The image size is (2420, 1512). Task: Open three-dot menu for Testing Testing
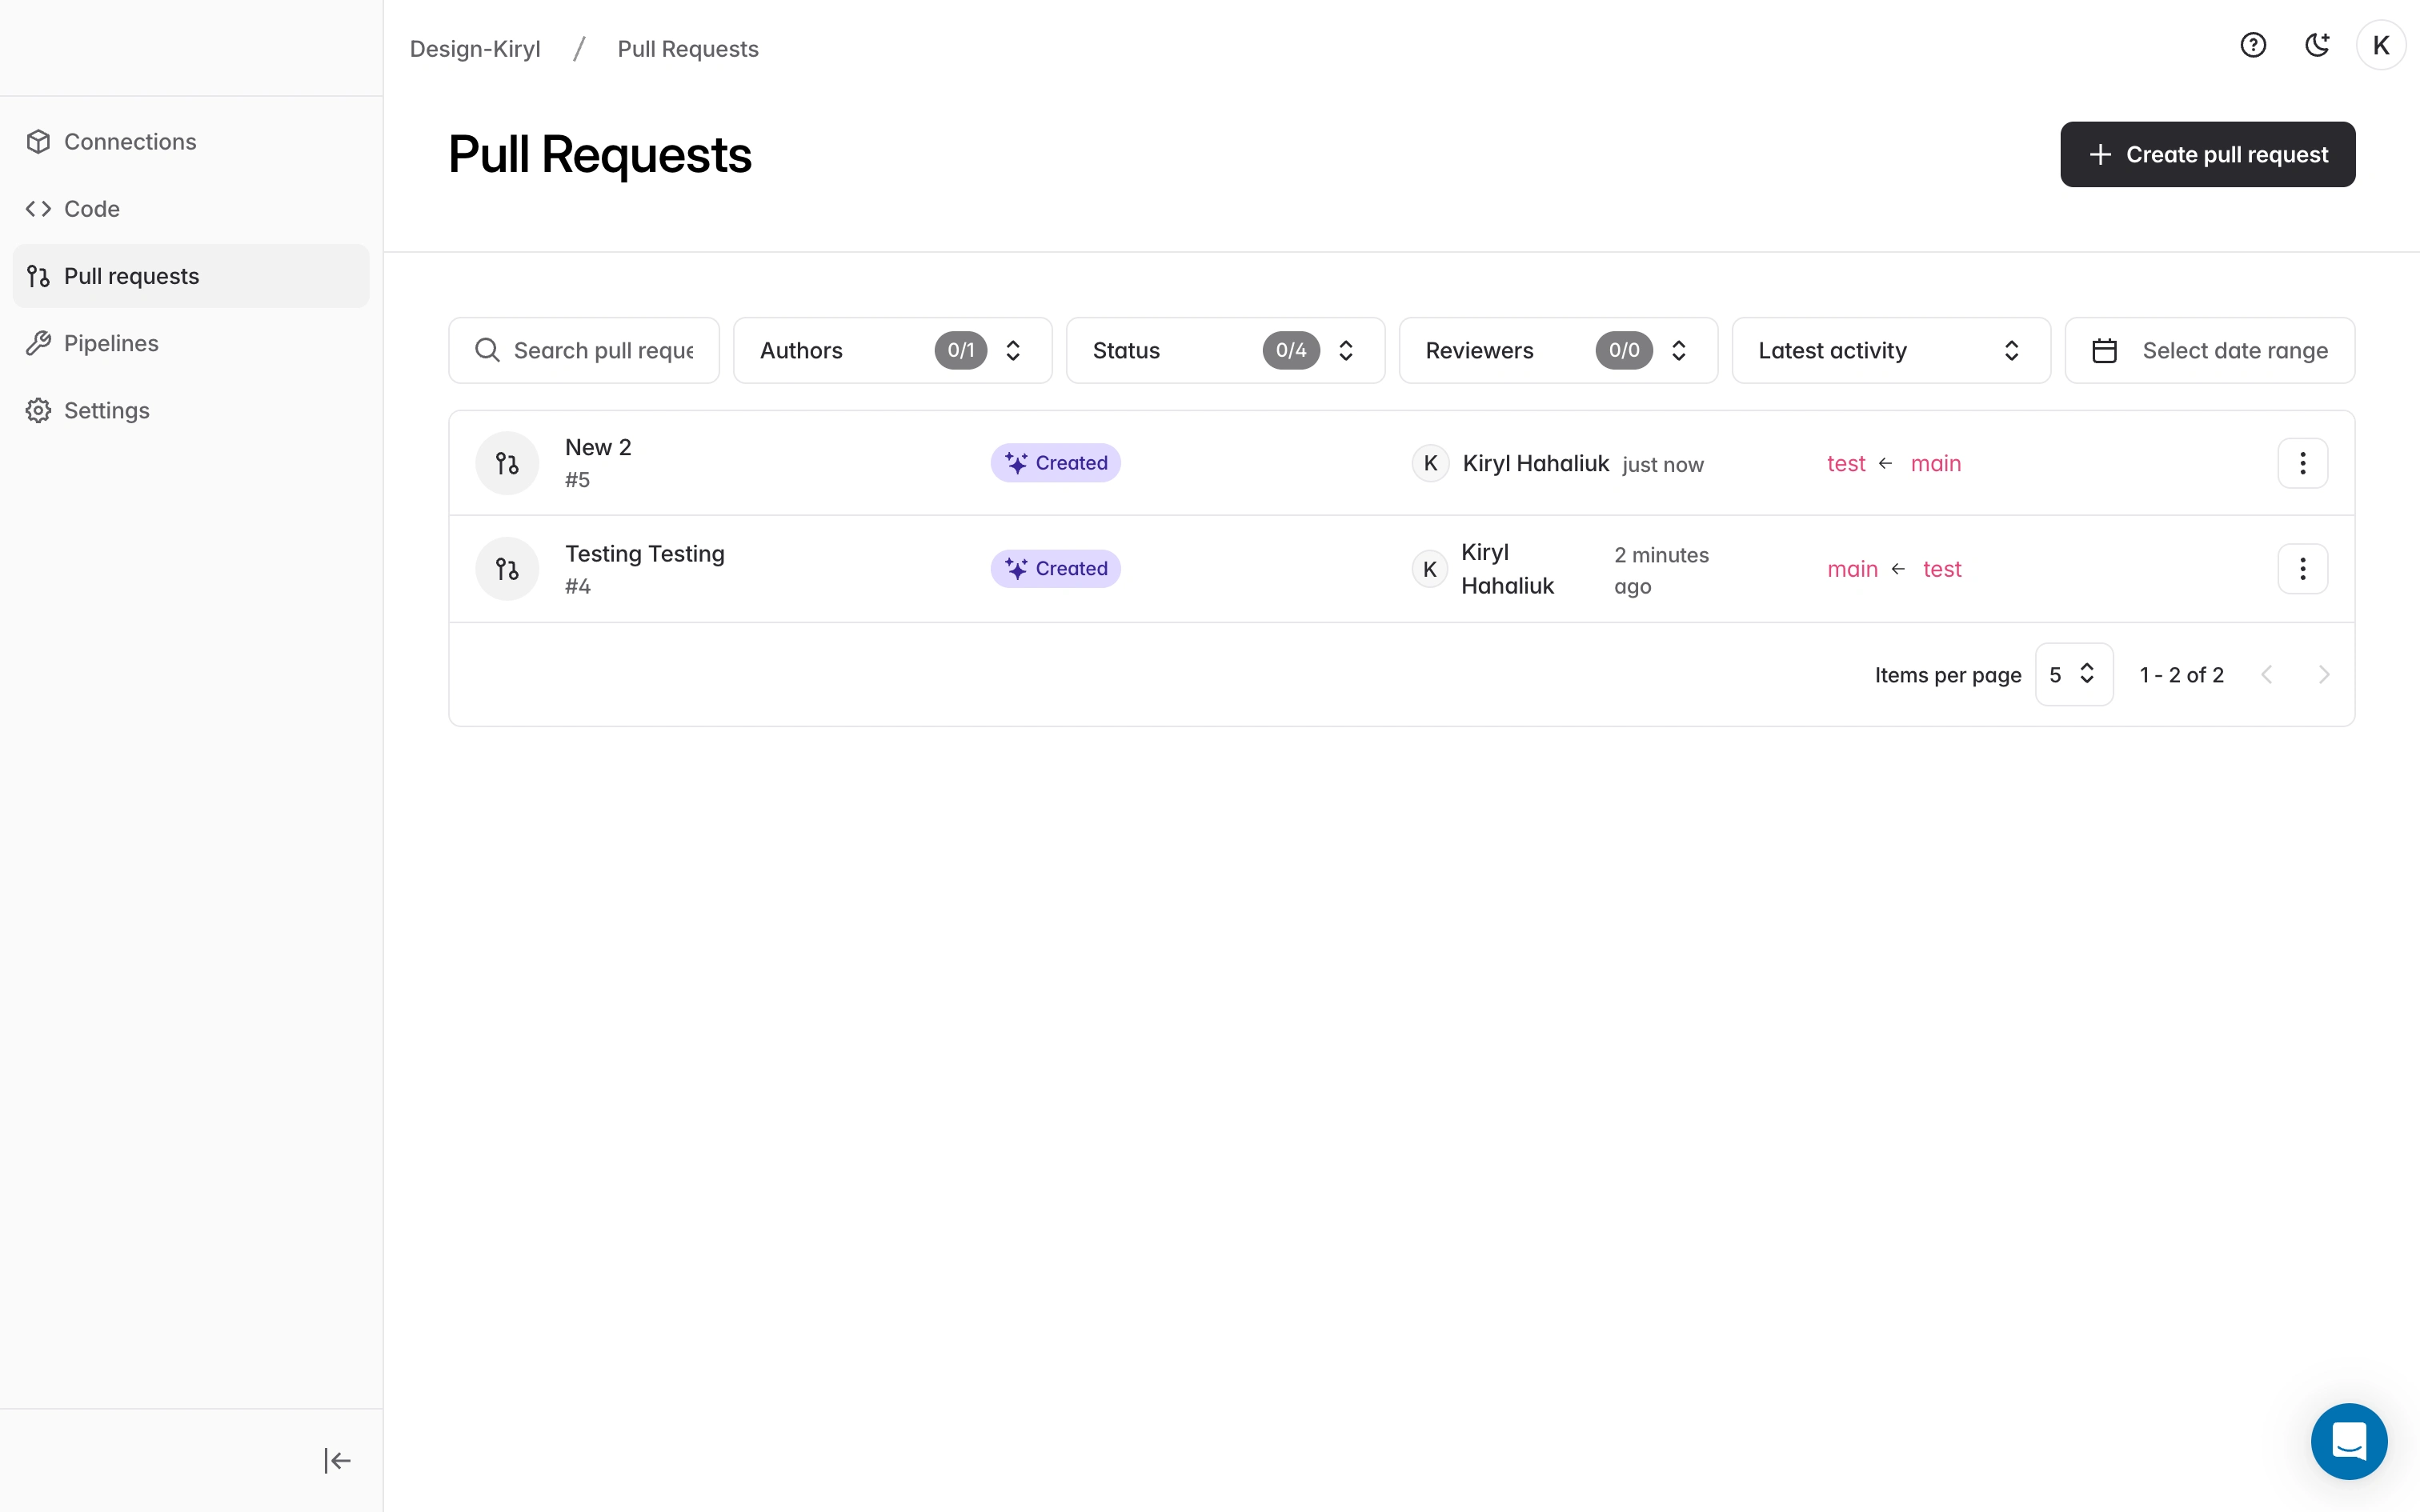2302,569
